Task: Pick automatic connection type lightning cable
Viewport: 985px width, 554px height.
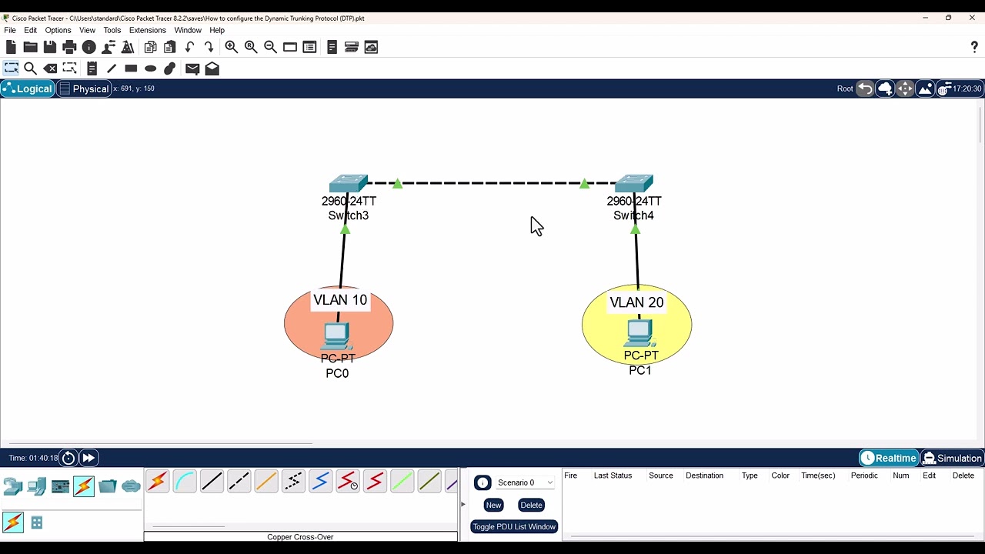Action: (x=157, y=482)
